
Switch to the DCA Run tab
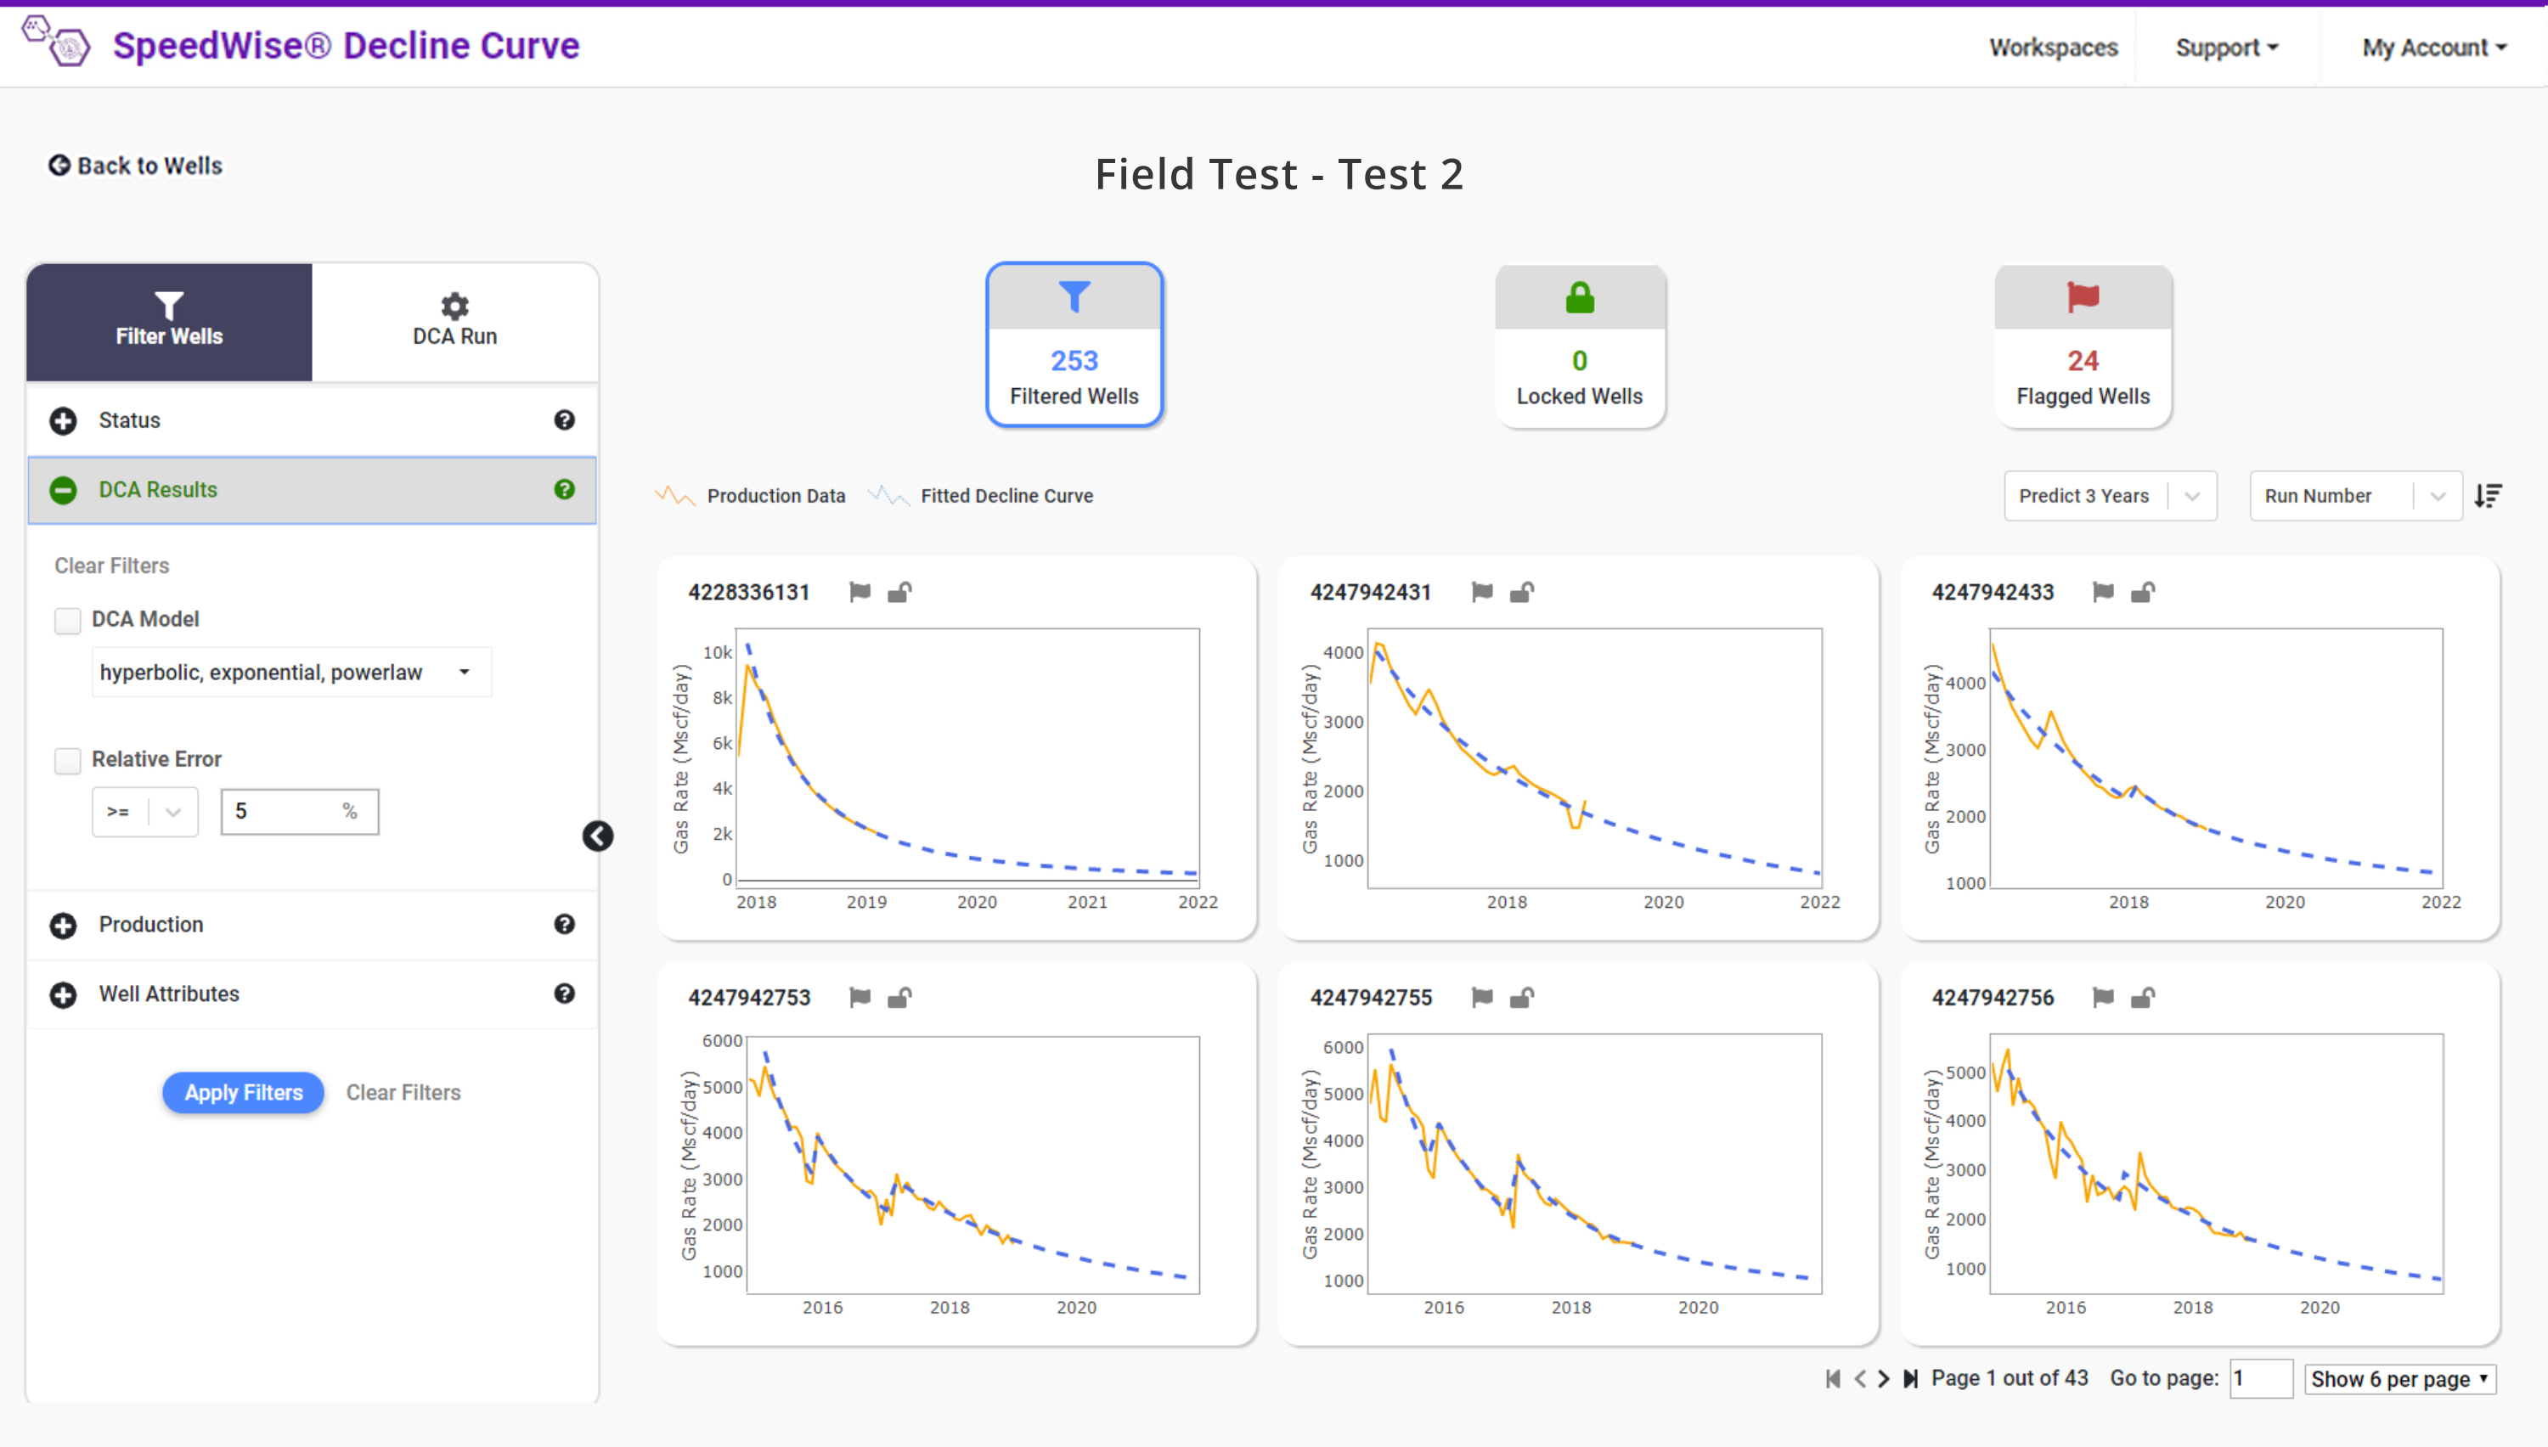click(454, 320)
